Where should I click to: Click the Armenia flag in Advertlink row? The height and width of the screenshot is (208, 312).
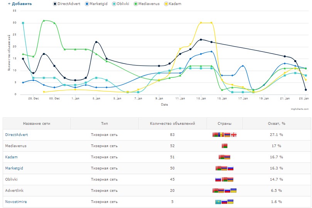pyautogui.click(x=221, y=190)
